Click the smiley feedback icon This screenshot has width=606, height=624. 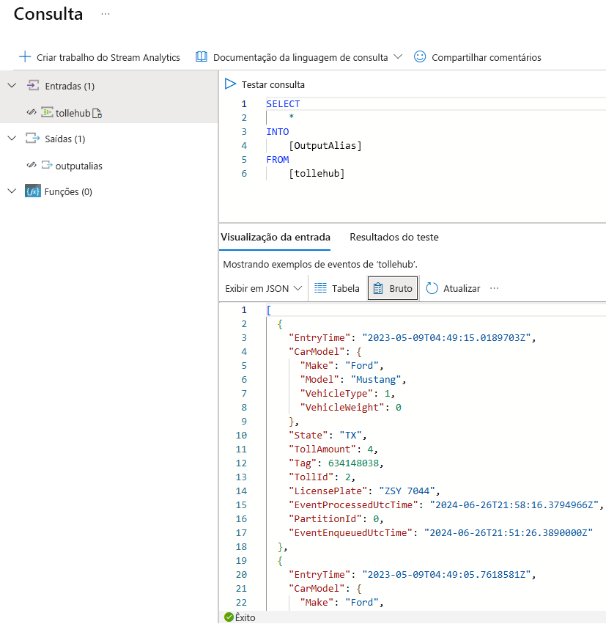pos(420,57)
